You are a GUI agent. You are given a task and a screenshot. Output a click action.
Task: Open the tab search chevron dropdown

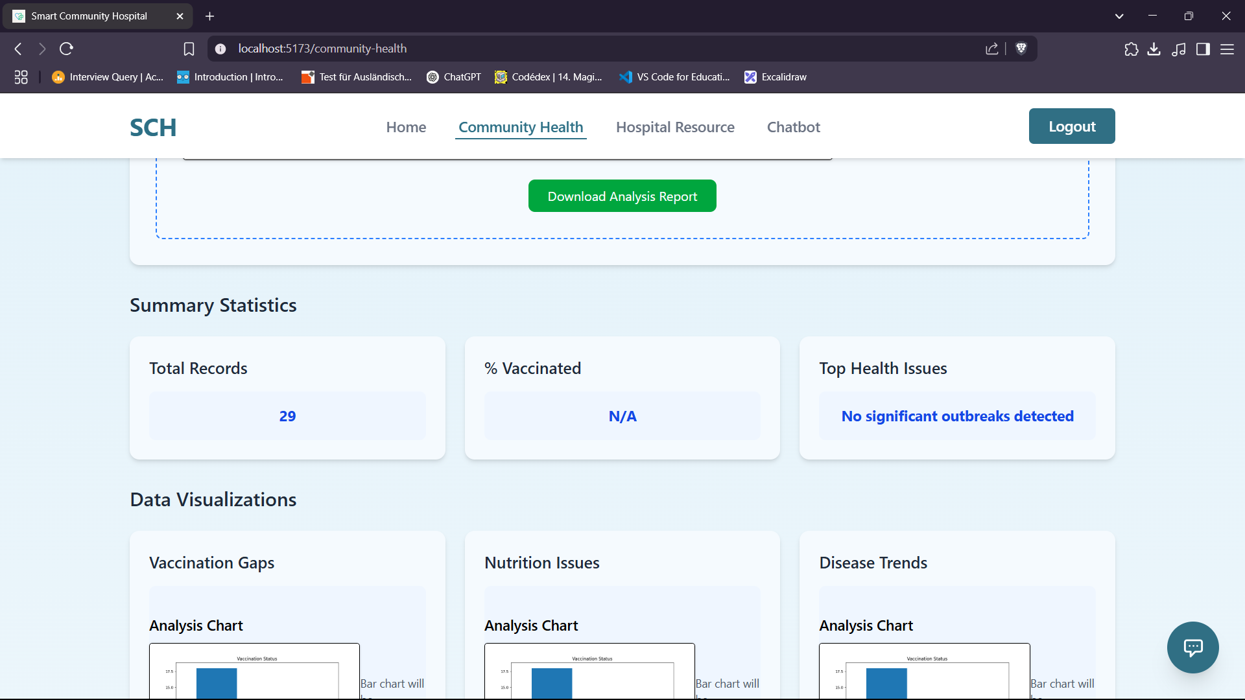[x=1119, y=16]
